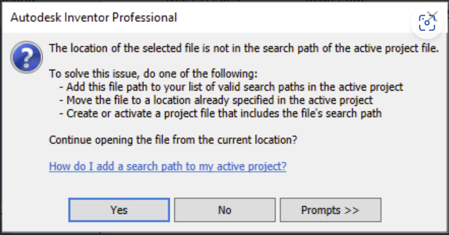Click 'How do I add a search path' link
This screenshot has height=235, width=449.
(167, 166)
